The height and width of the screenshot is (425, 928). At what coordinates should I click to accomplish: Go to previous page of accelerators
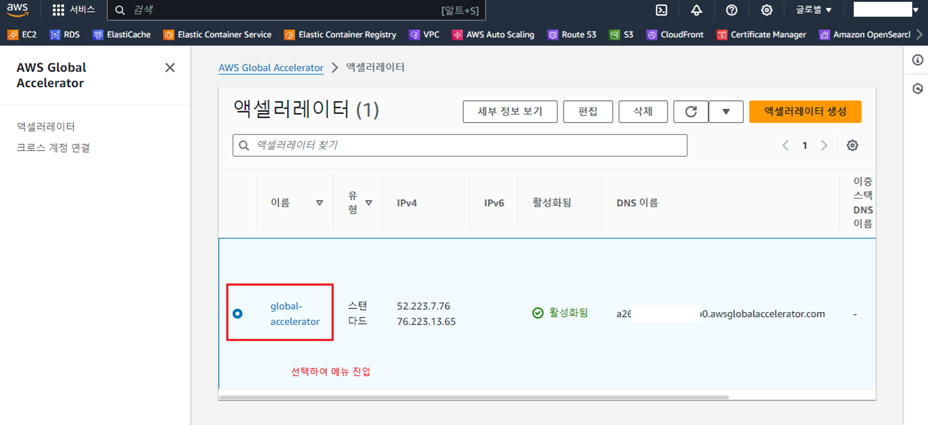785,146
